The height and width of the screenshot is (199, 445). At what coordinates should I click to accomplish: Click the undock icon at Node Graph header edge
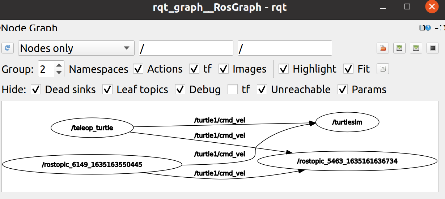[442, 28]
